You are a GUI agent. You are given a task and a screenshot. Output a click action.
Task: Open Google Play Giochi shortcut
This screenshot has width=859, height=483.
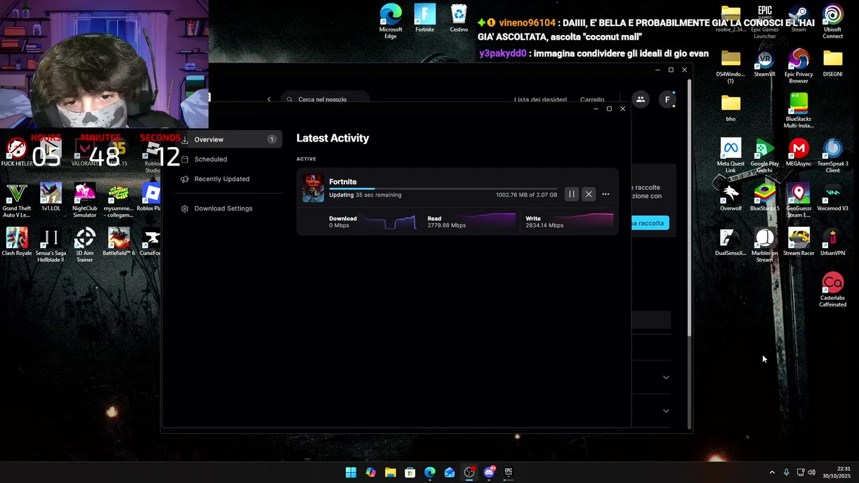click(764, 156)
